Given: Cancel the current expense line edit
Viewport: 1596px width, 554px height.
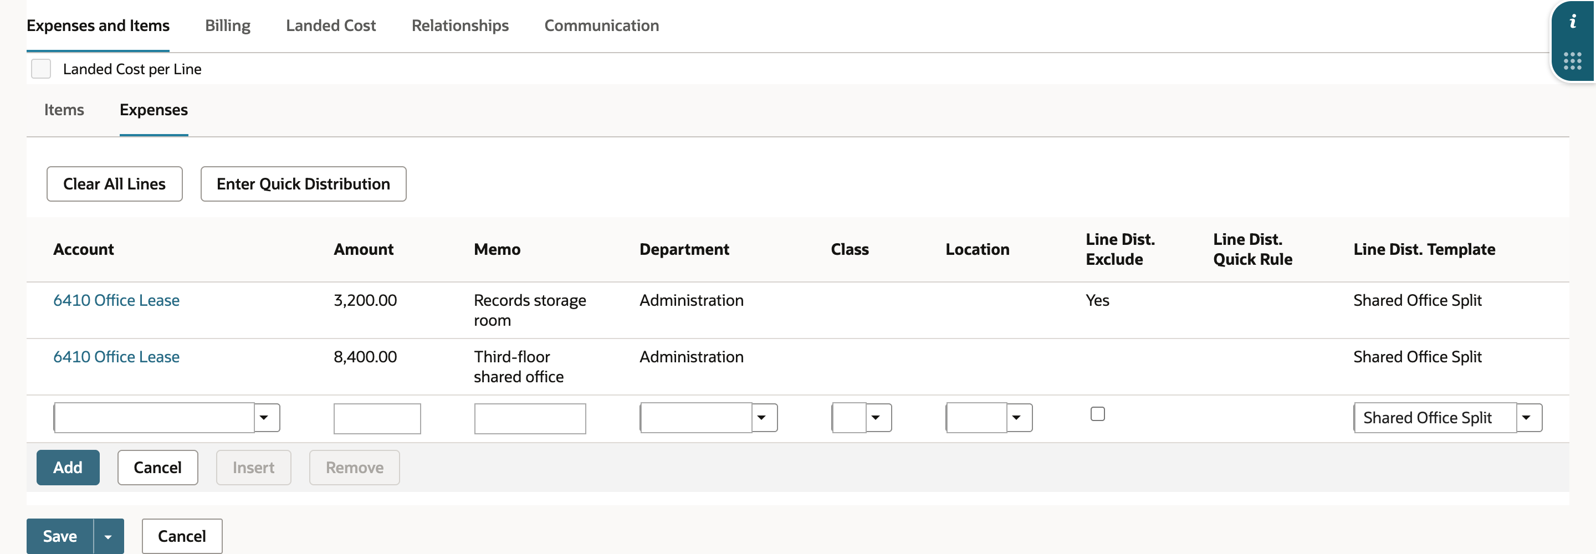Looking at the screenshot, I should tap(158, 467).
